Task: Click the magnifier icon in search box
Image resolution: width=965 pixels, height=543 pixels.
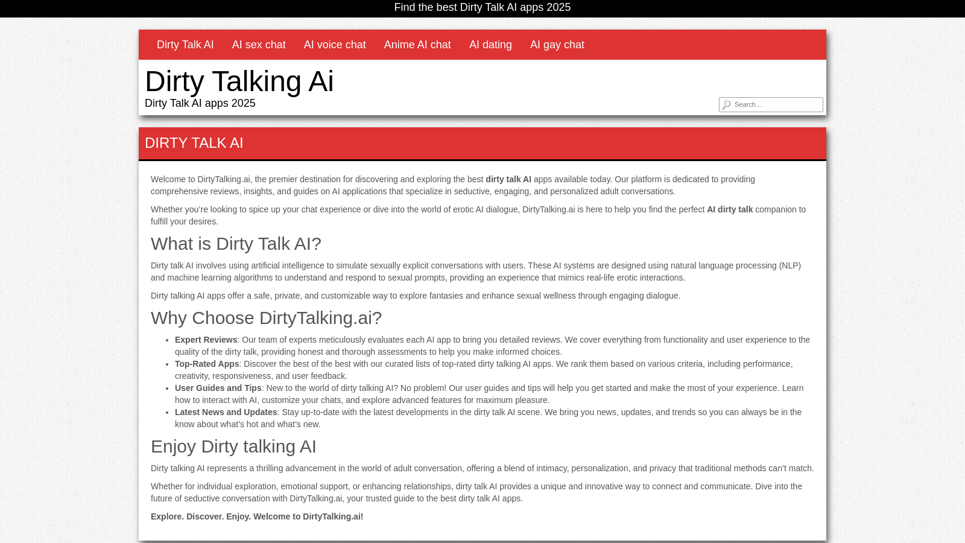Action: (x=727, y=104)
